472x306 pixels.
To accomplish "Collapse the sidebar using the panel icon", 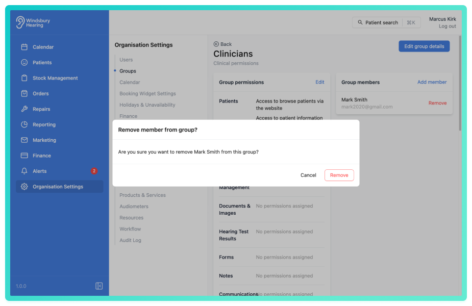I will point(99,286).
